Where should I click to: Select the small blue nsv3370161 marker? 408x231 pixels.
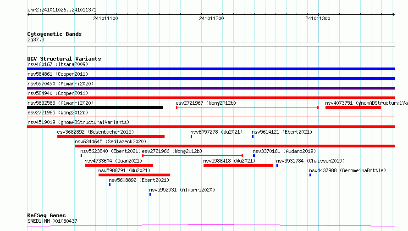254,156
